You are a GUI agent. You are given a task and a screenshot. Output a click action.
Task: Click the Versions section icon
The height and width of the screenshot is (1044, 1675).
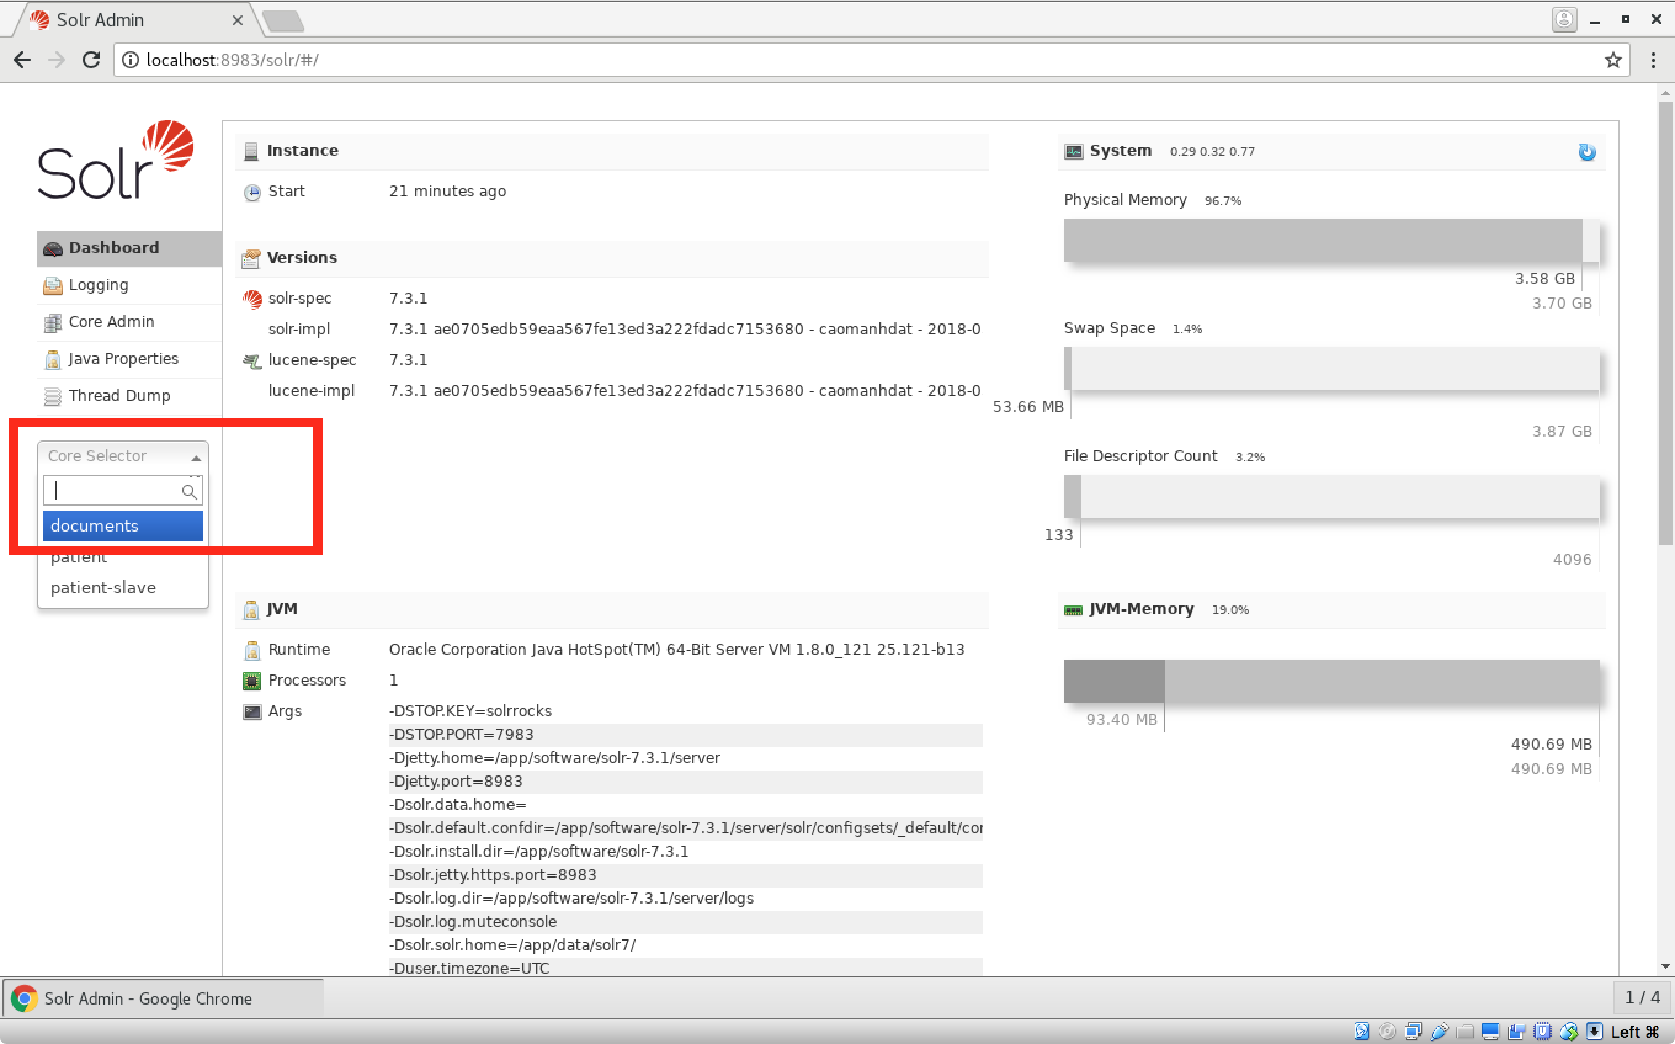click(x=251, y=258)
